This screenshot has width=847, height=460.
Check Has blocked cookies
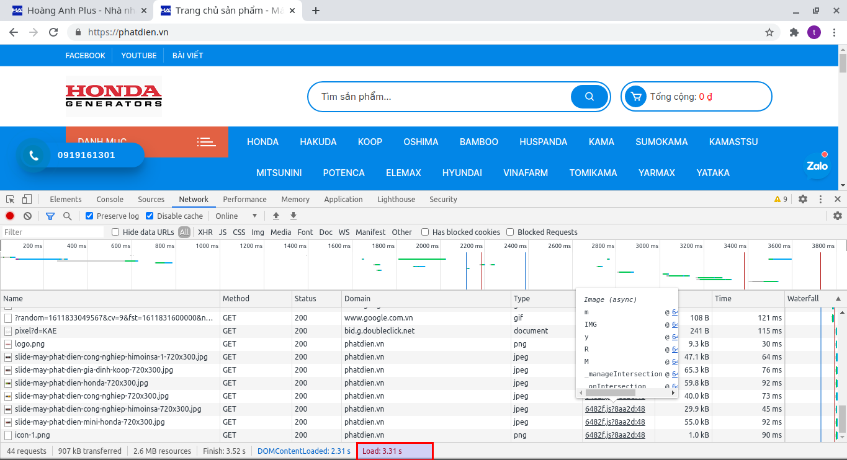[425, 232]
